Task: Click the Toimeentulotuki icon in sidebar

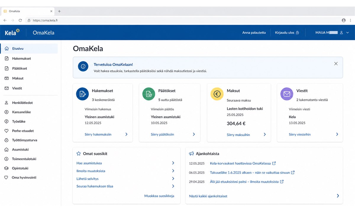Action: pos(6,159)
